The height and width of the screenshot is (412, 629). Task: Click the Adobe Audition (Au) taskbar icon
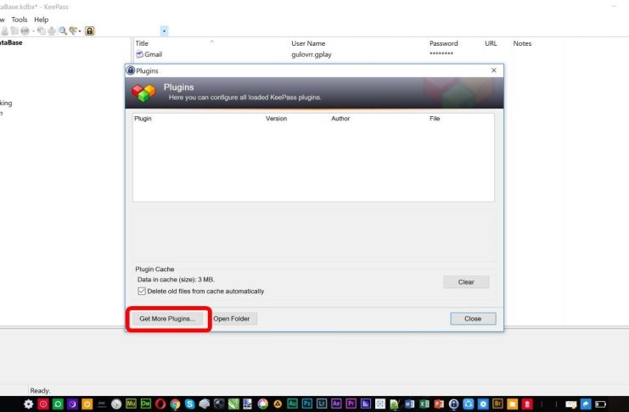pos(293,404)
